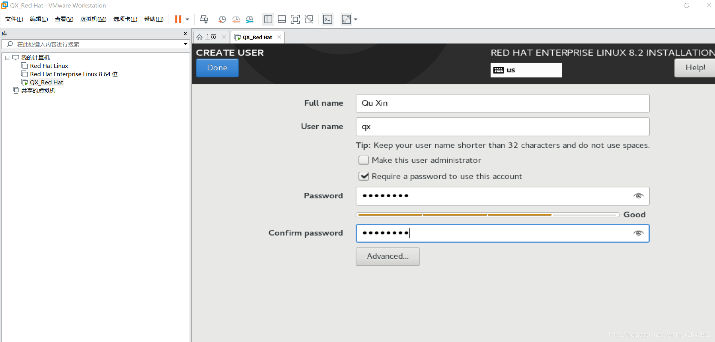Click the us keyboard layout indicator
The image size is (715, 342).
(x=526, y=70)
